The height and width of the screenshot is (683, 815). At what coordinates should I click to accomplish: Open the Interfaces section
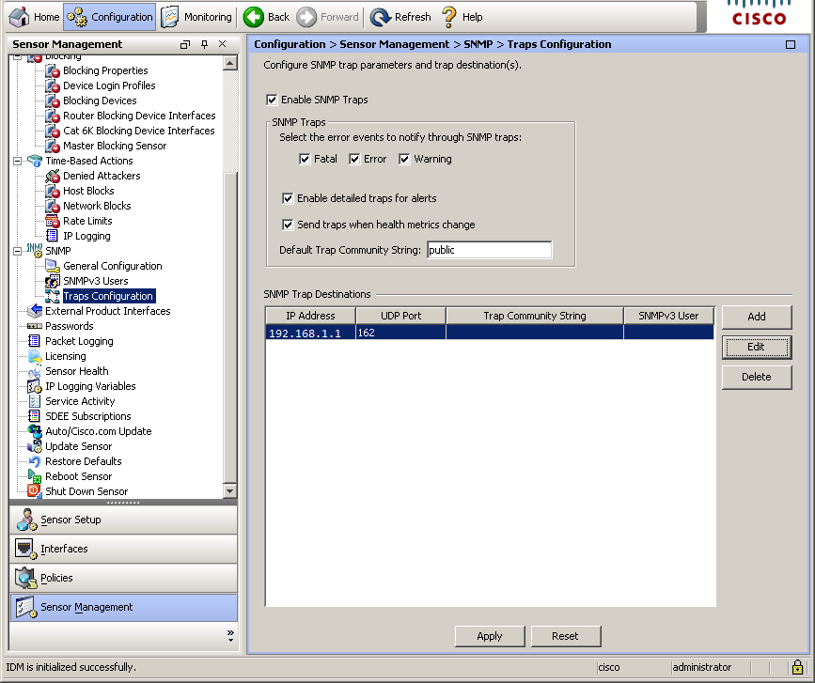pyautogui.click(x=123, y=549)
